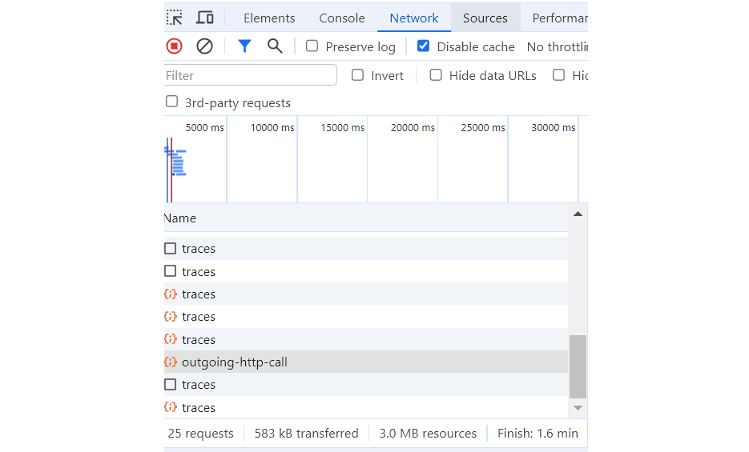Image resolution: width=749 pixels, height=452 pixels.
Task: Switch to the Elements tab
Action: 269,18
